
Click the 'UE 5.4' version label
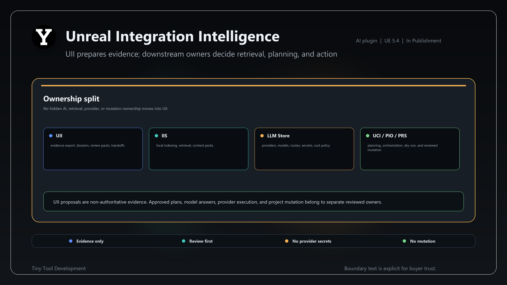(392, 41)
